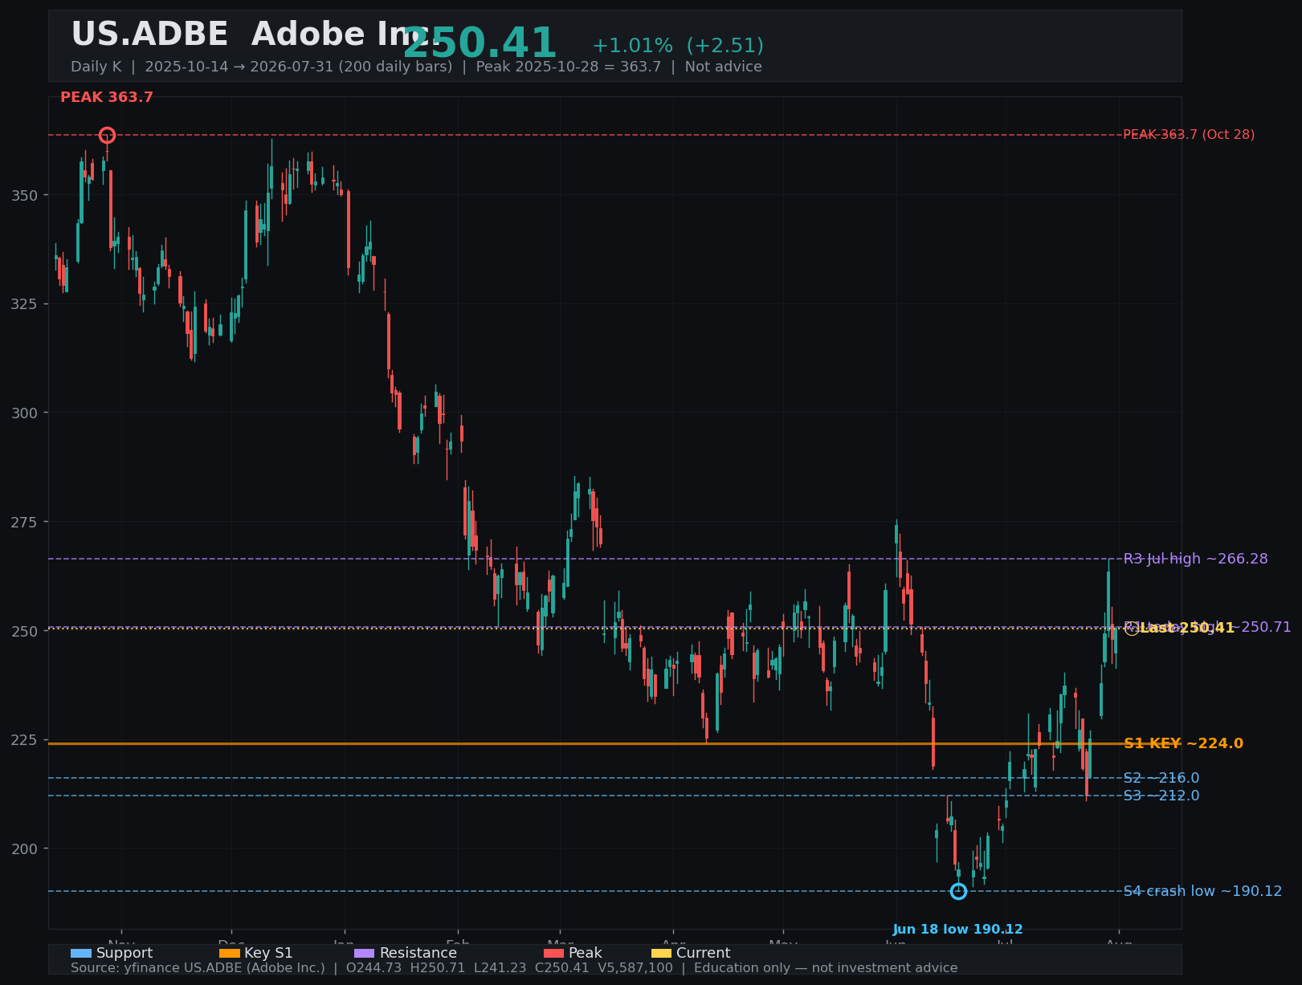Click the 'S1 KEY ~224.0' support label
This screenshot has width=1302, height=985.
pos(1183,743)
